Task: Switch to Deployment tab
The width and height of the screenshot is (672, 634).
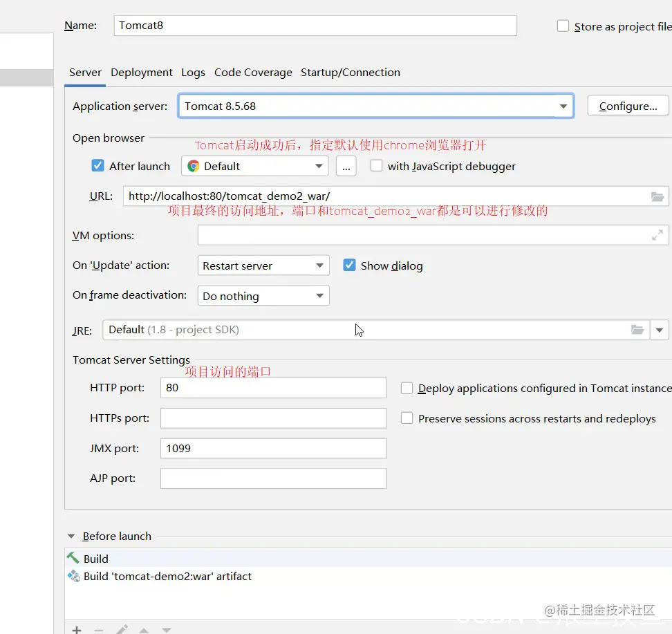Action: coord(142,73)
